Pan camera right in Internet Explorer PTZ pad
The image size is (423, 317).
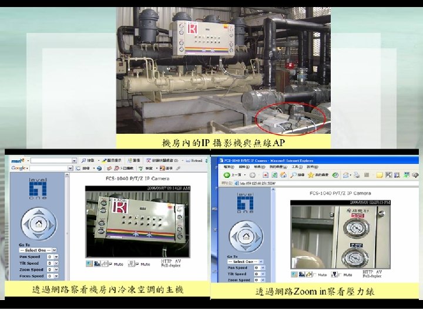[258, 237]
